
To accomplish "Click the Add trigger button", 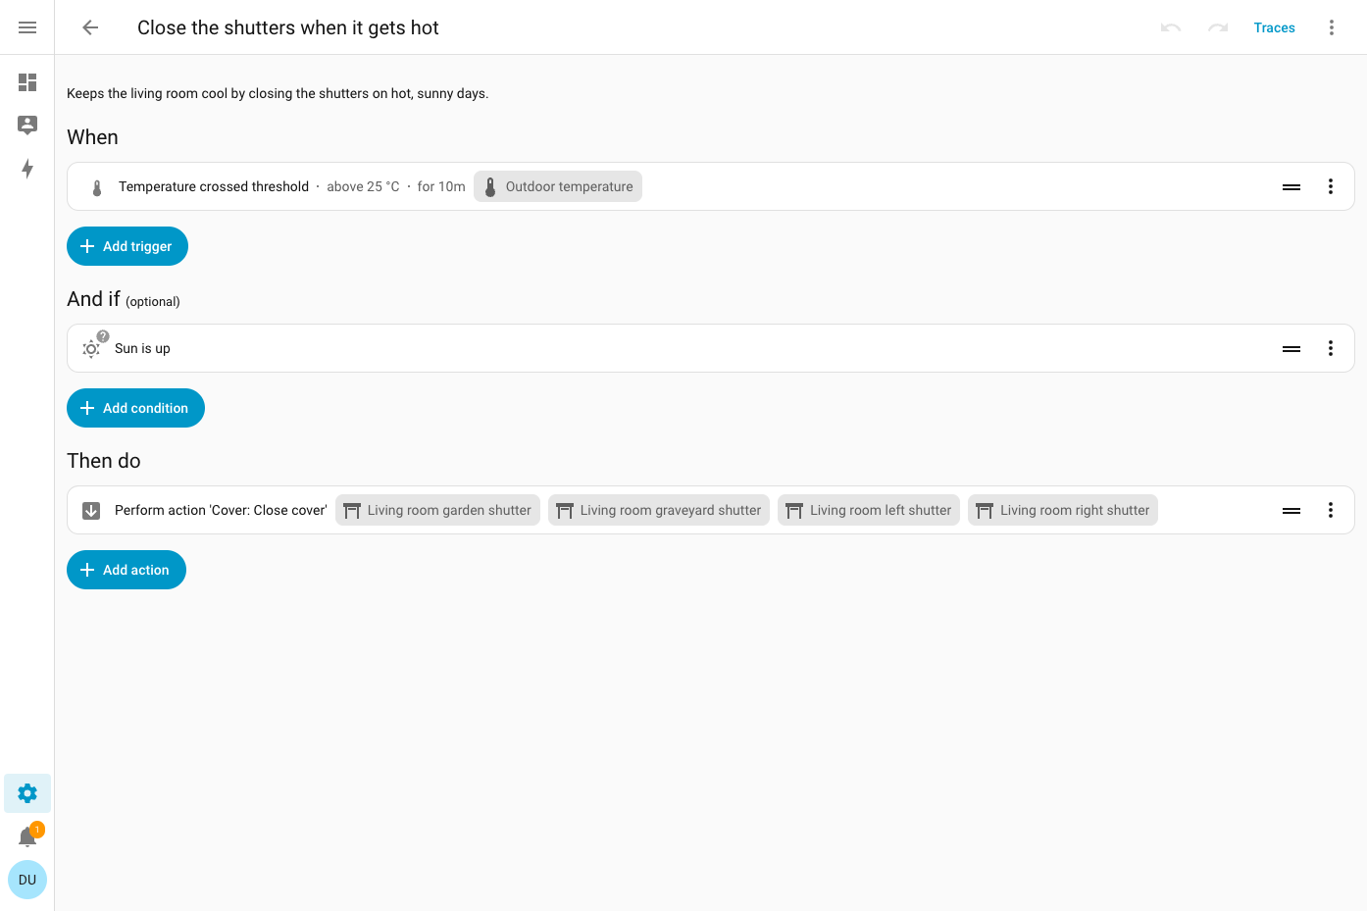I will [x=127, y=246].
